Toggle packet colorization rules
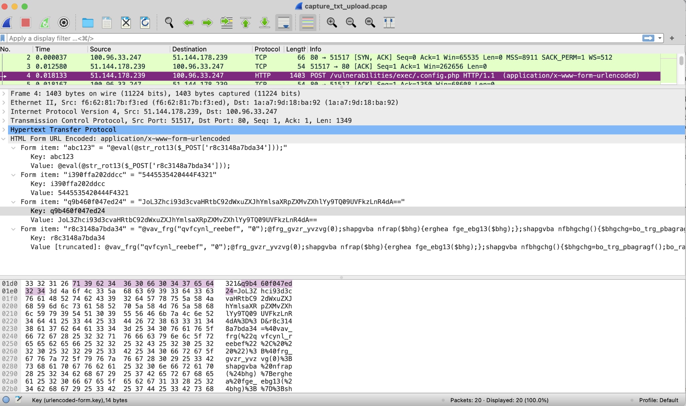The image size is (686, 406). (308, 23)
